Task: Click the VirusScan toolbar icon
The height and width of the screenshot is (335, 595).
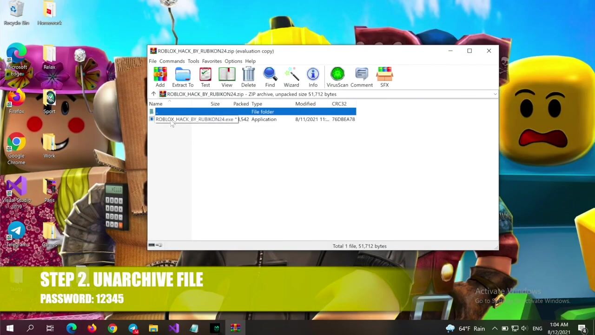Action: (x=337, y=77)
